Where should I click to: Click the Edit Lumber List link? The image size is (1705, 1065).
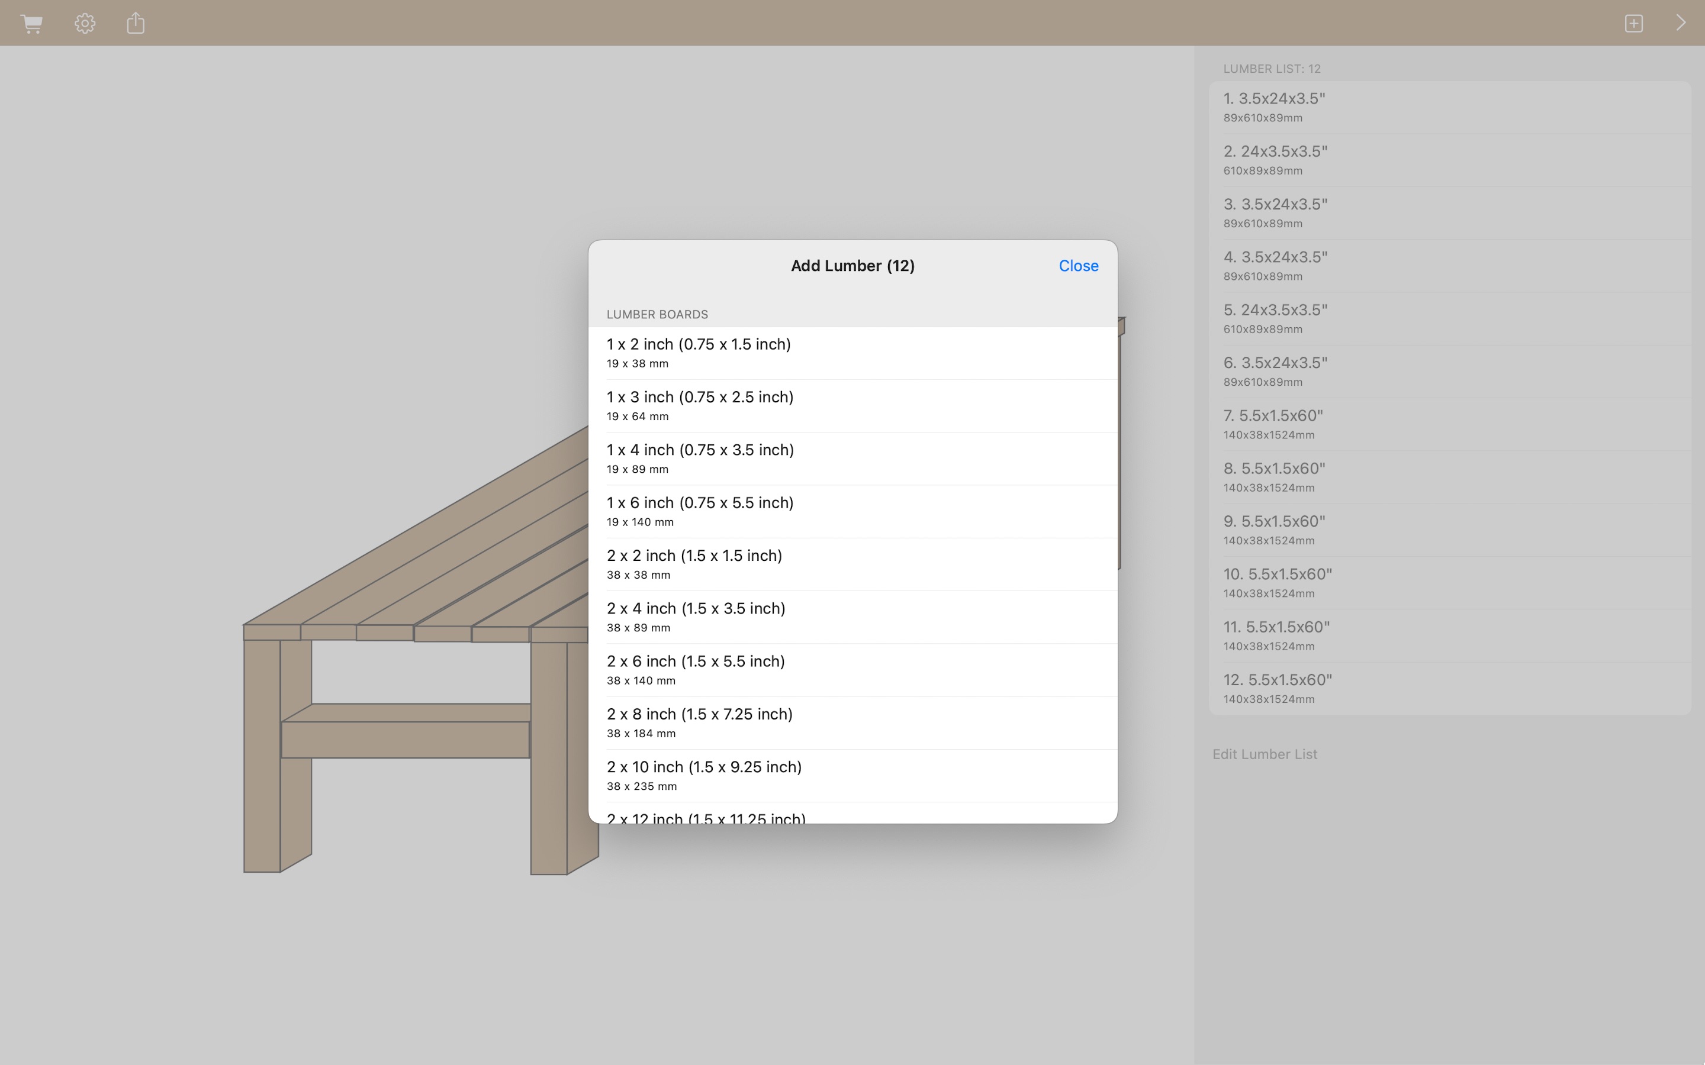click(x=1263, y=754)
